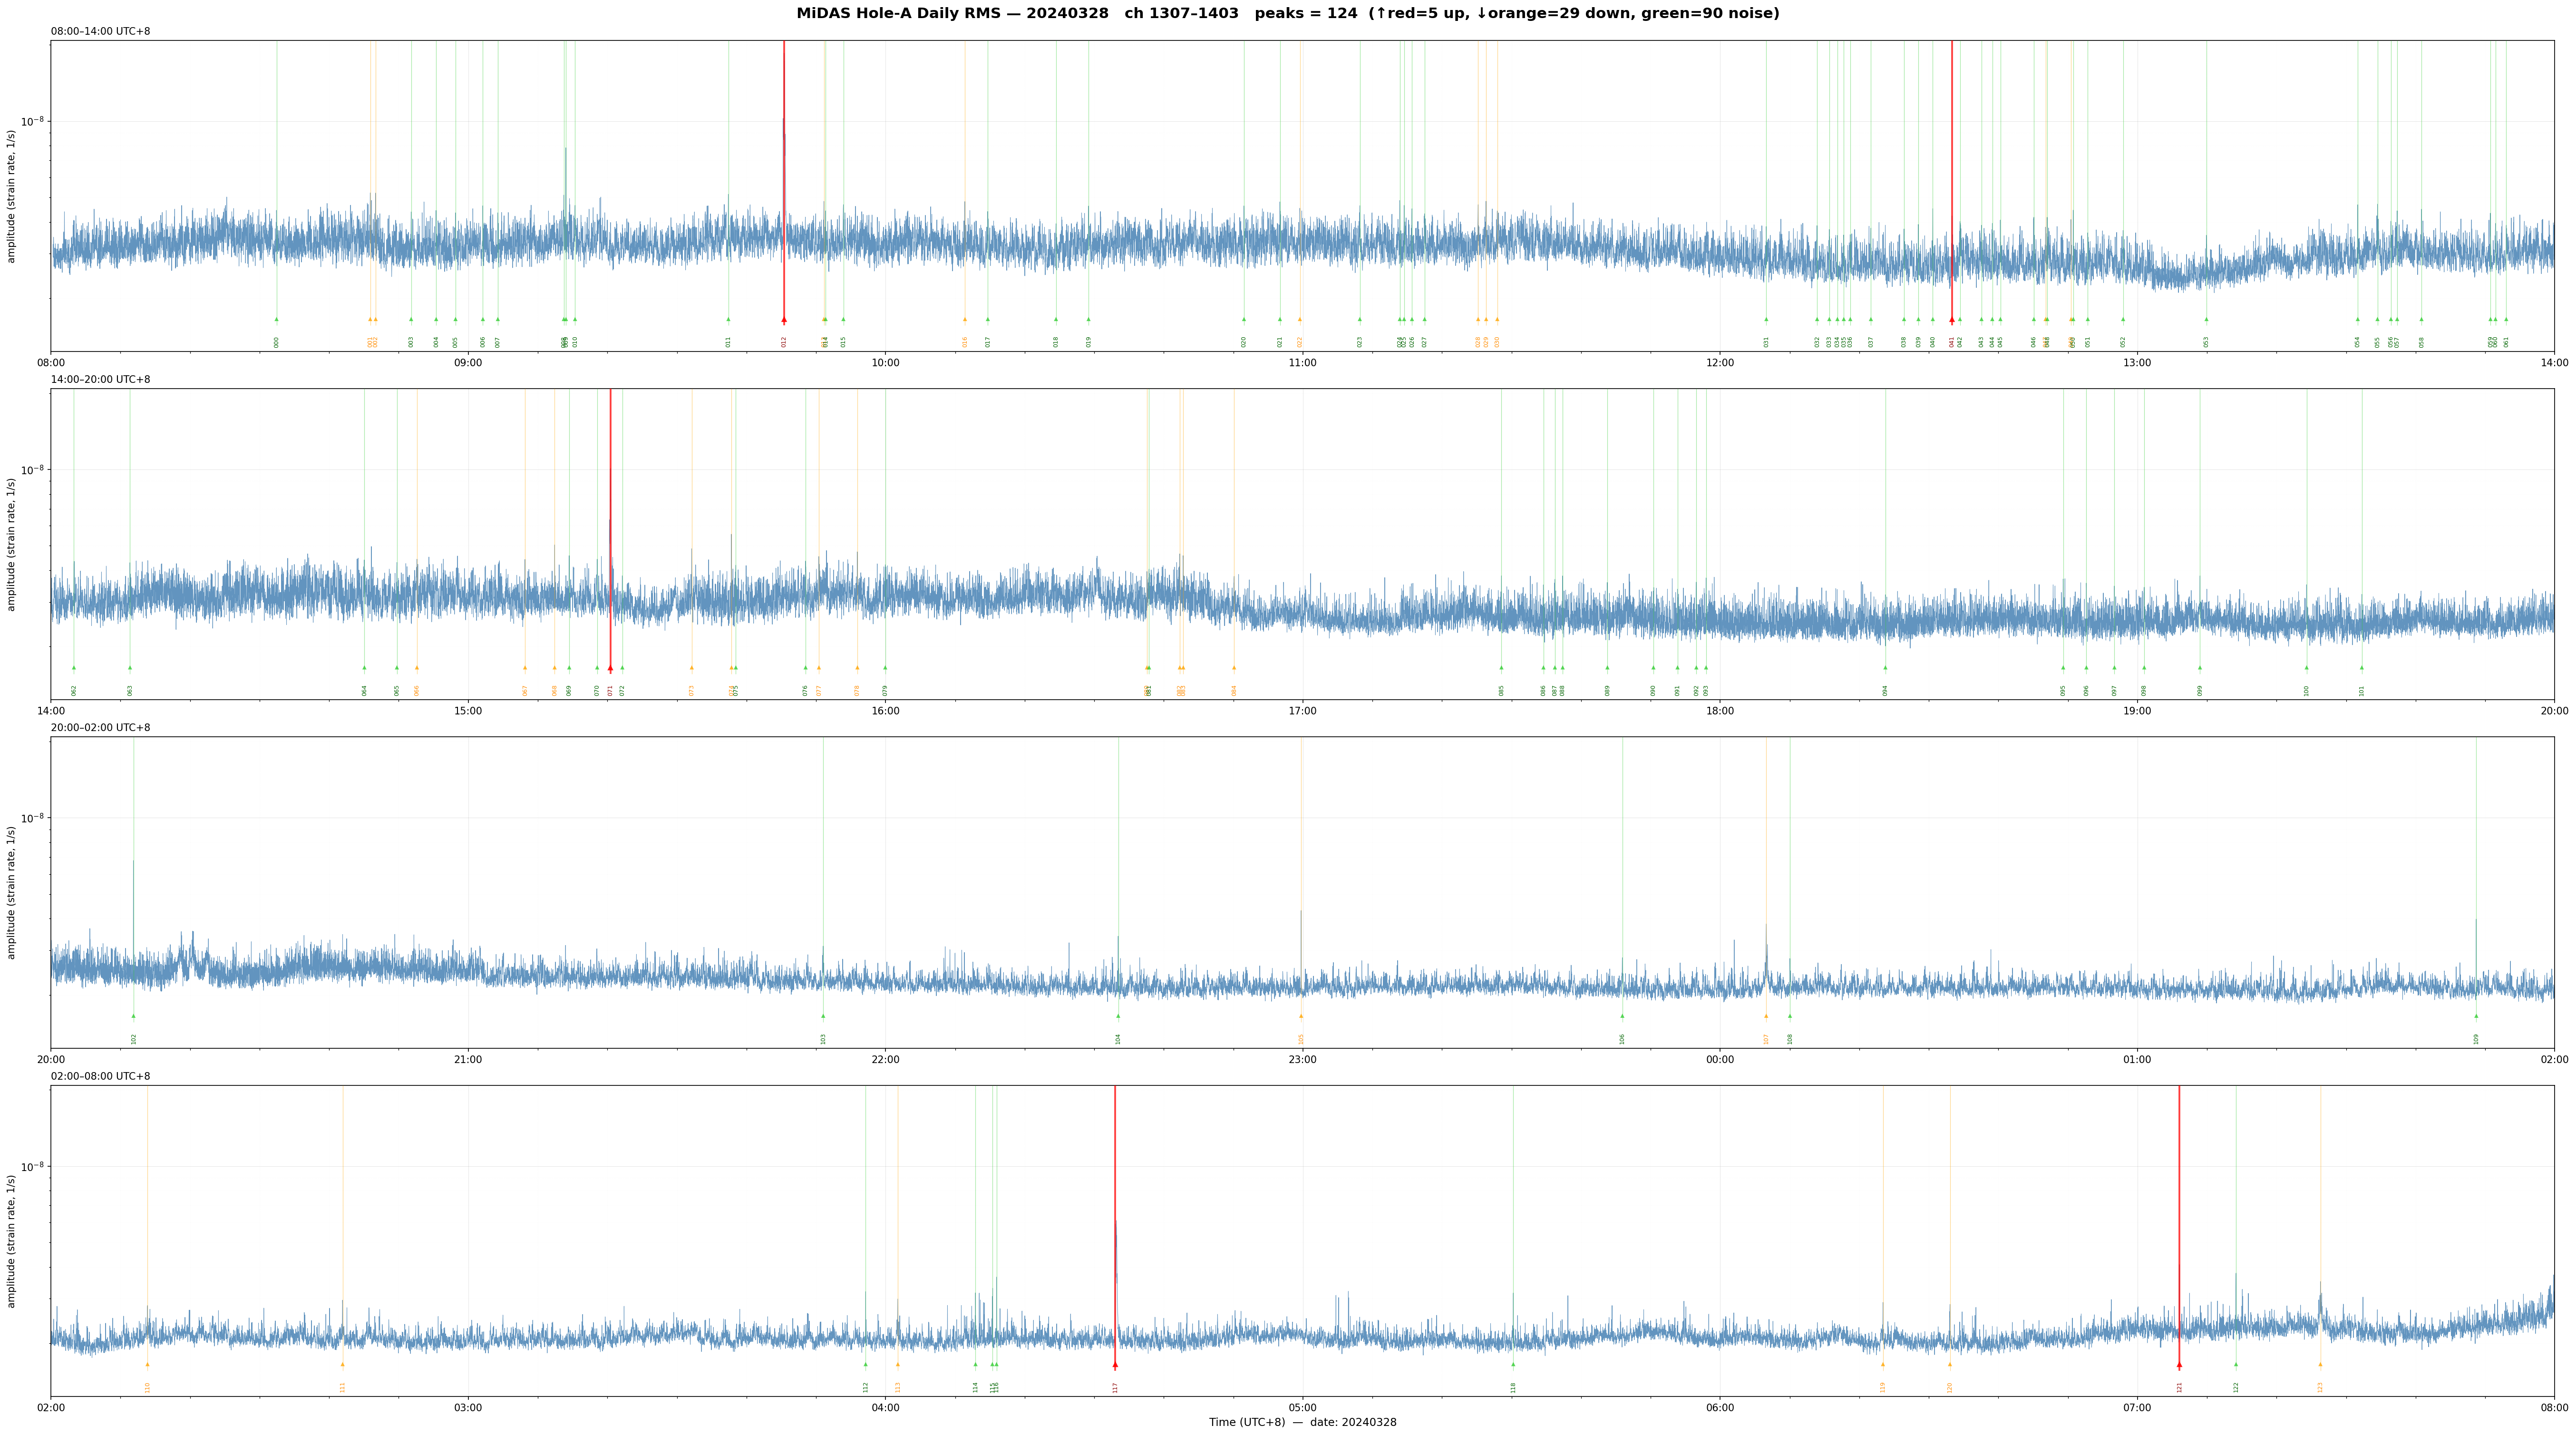Click the orange triangle marker above label 110

[x=147, y=1364]
